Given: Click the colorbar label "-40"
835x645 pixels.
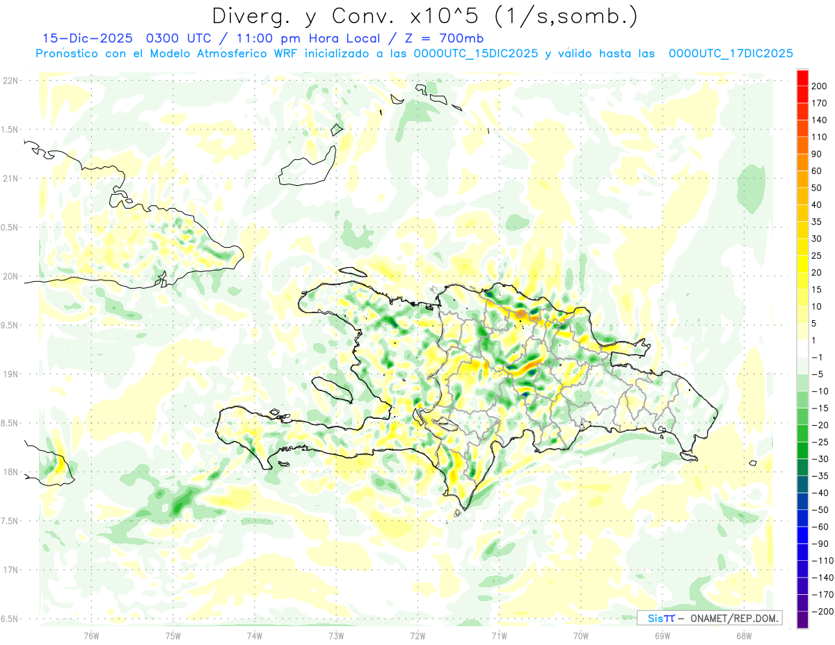Looking at the screenshot, I should pos(819,493).
